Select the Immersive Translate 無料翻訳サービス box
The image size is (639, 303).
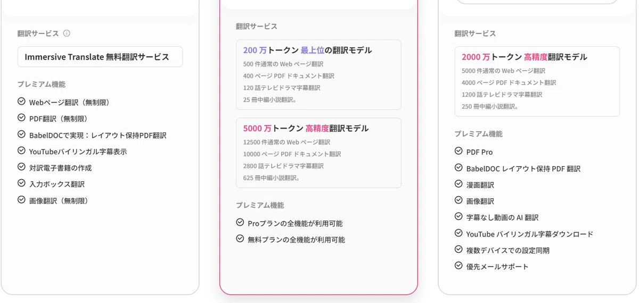tap(100, 57)
